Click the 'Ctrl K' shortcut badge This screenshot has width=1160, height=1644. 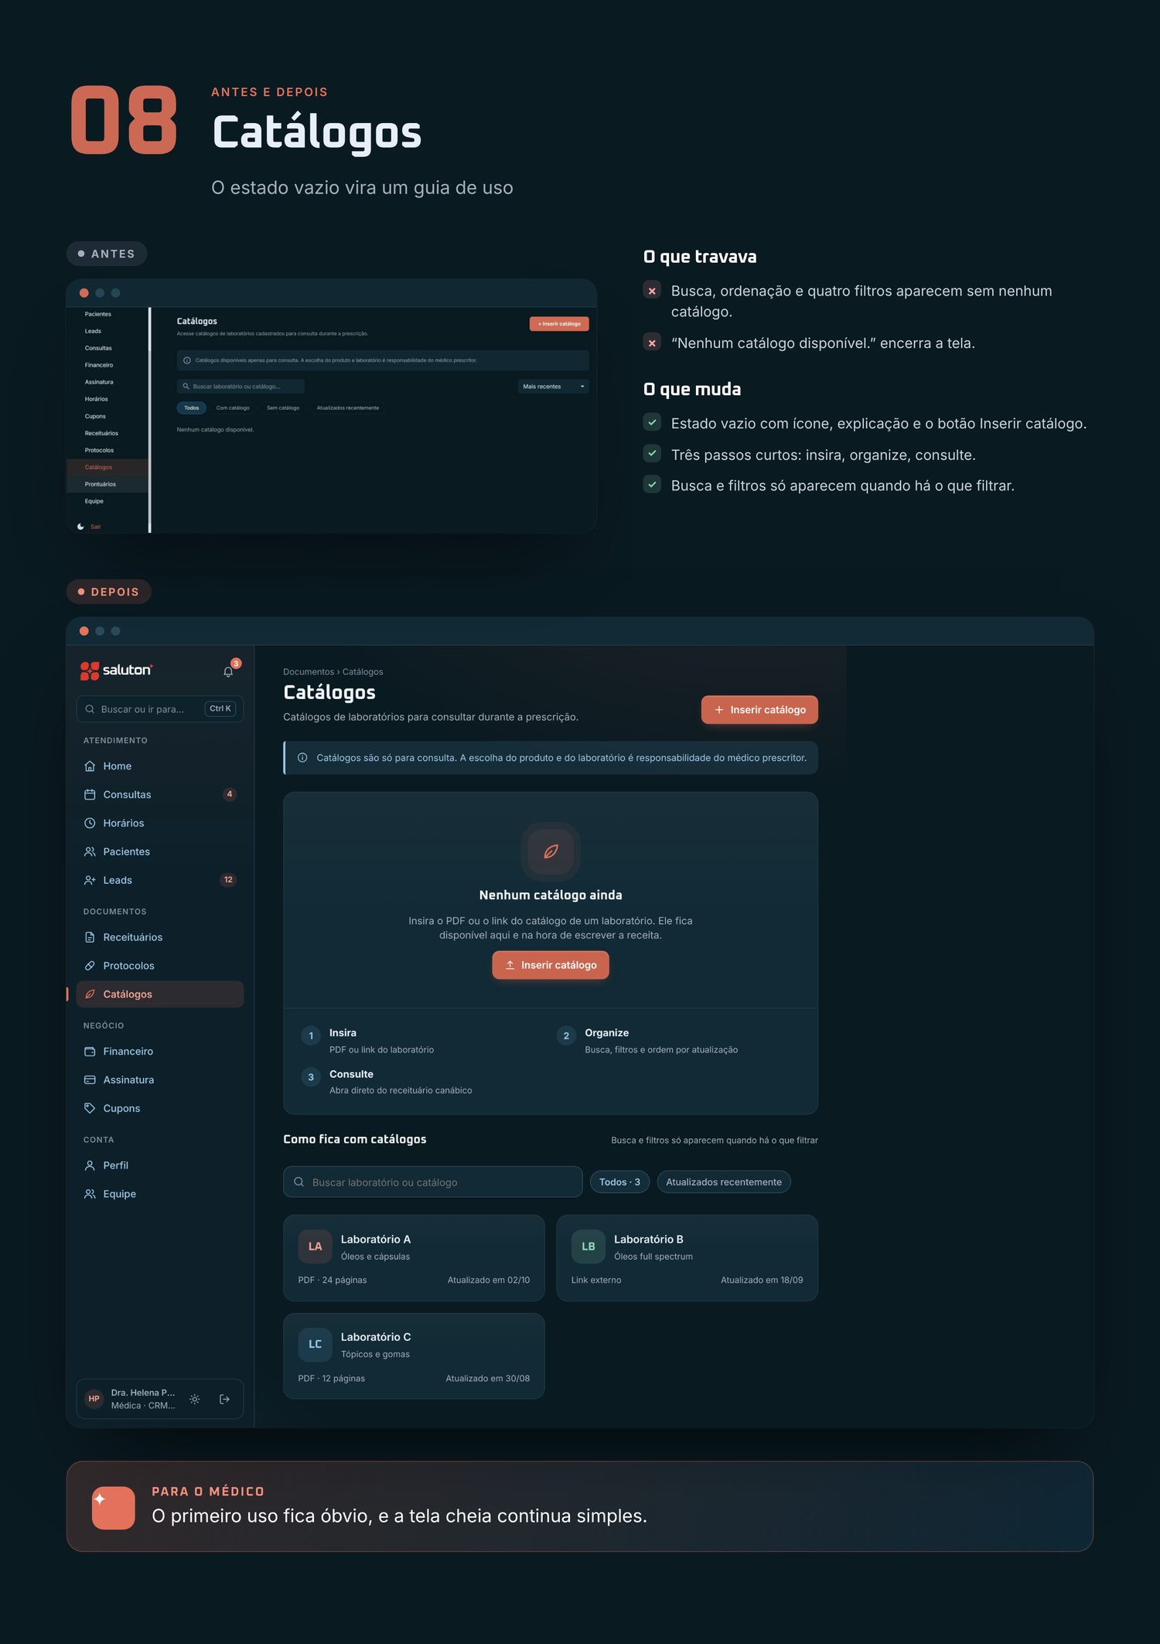[x=220, y=708]
